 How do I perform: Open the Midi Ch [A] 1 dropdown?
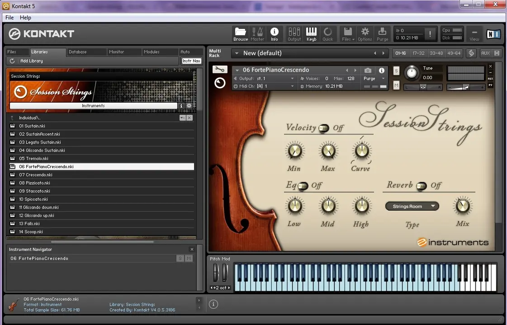coord(292,86)
